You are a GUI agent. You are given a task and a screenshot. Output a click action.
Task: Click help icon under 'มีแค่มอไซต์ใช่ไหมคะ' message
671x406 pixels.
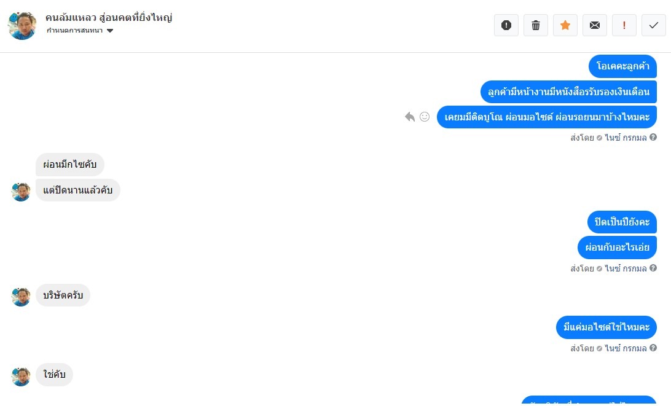coord(653,348)
